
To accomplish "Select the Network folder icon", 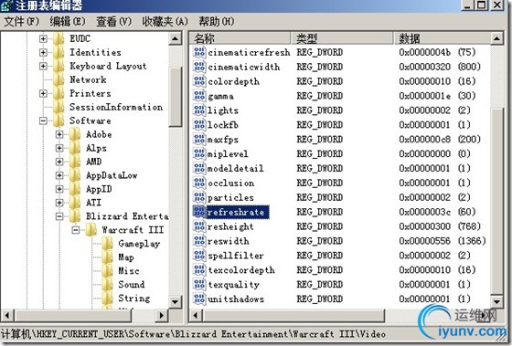I will pos(59,79).
